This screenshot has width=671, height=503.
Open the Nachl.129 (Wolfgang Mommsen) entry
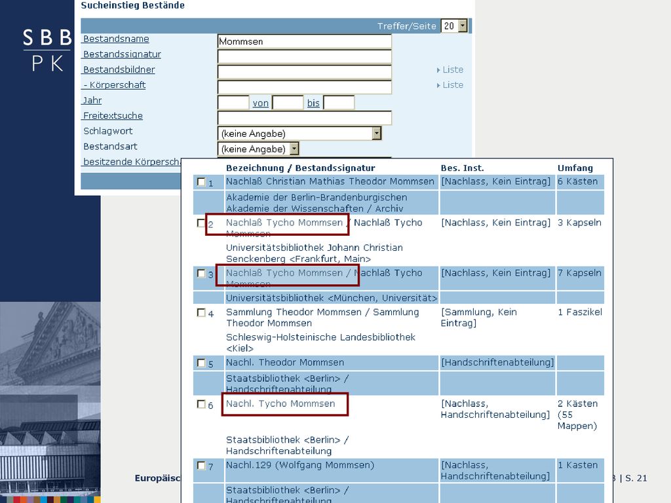pyautogui.click(x=300, y=466)
